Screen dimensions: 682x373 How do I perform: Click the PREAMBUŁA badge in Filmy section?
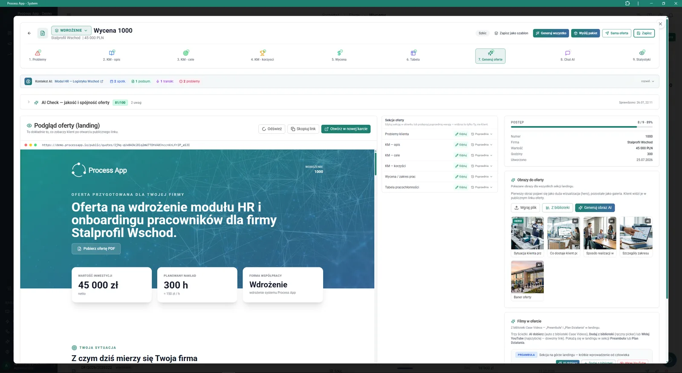(x=526, y=355)
